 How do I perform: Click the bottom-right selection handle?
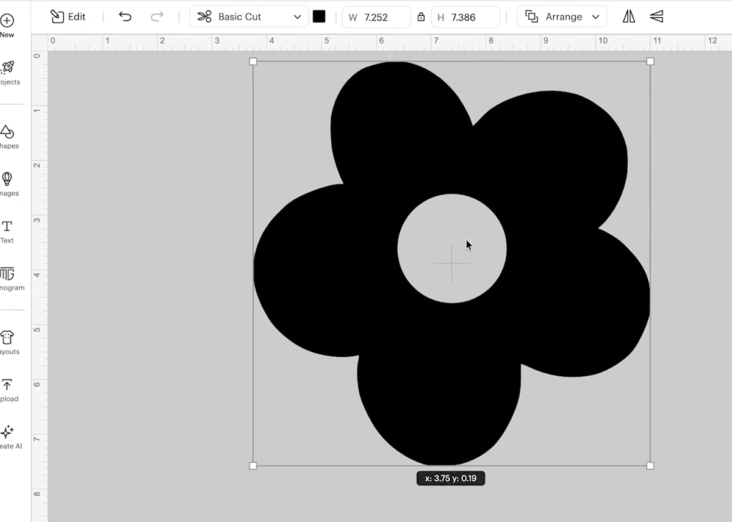[x=650, y=466]
